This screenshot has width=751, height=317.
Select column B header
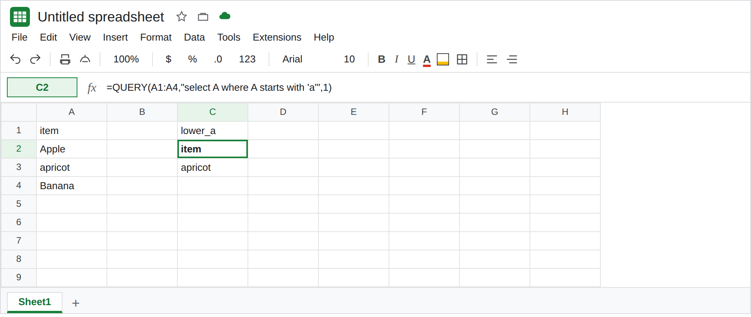point(142,112)
